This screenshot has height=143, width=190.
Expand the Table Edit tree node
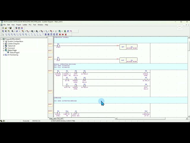click(x=4, y=46)
